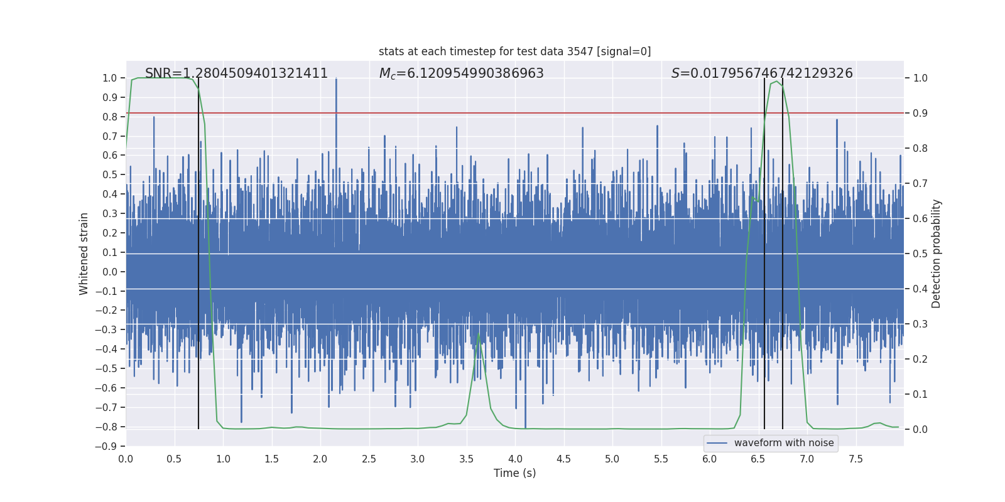Click the S=0.0179 annotation text
The height and width of the screenshot is (502, 1005).
click(x=761, y=73)
